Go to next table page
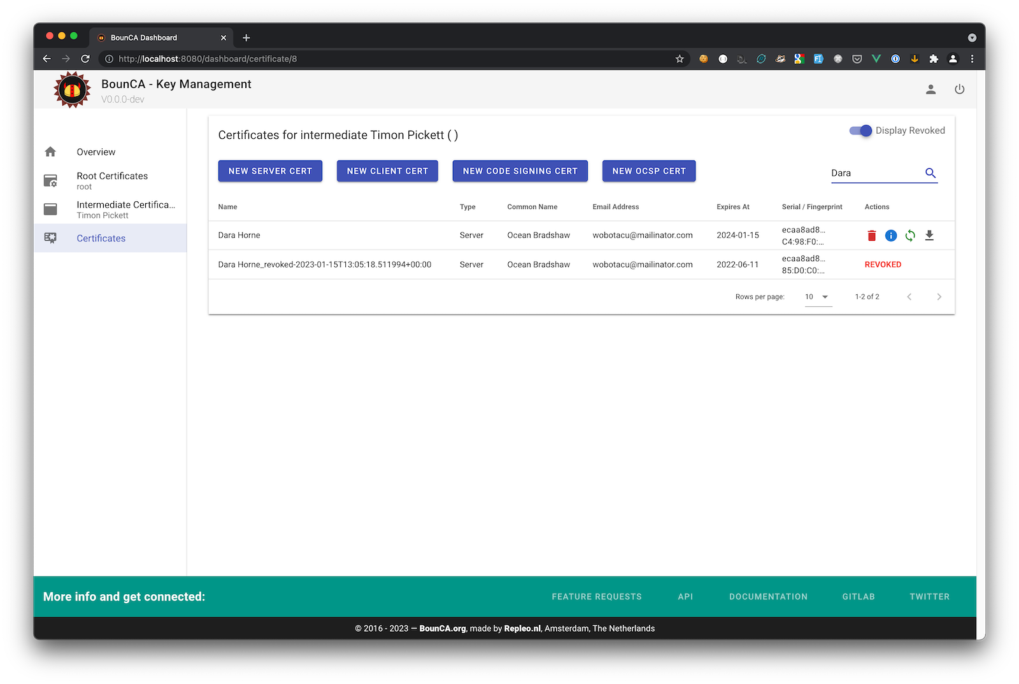 [939, 297]
